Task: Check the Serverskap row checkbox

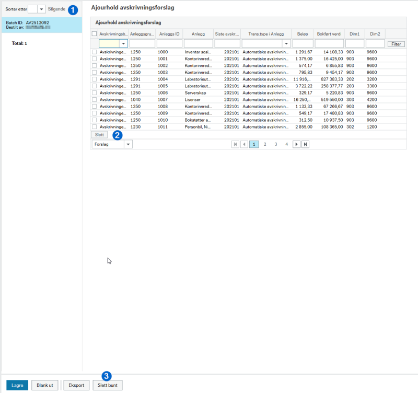Action: [x=94, y=93]
